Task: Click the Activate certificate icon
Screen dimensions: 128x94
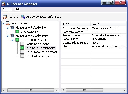Action: (5, 17)
